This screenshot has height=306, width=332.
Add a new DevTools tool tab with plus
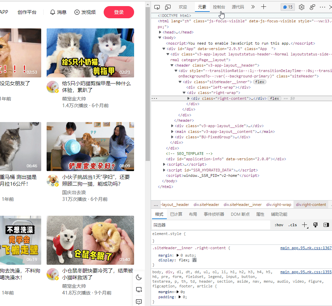264,7
